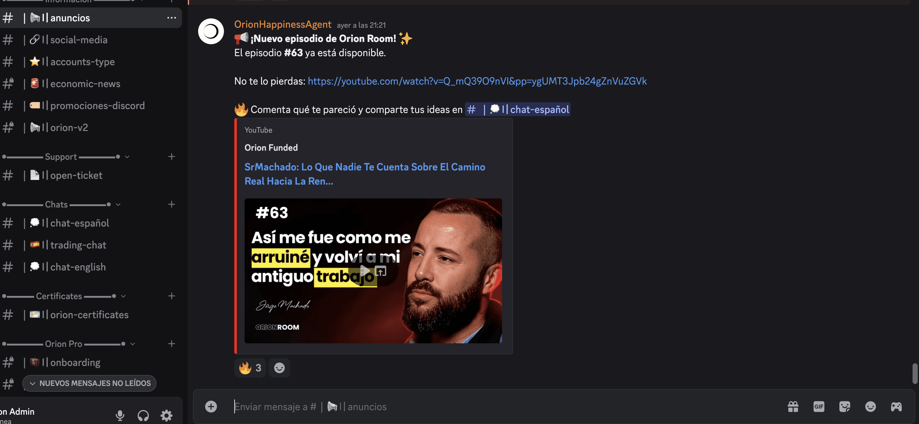Toggle microphone mute

(120, 415)
